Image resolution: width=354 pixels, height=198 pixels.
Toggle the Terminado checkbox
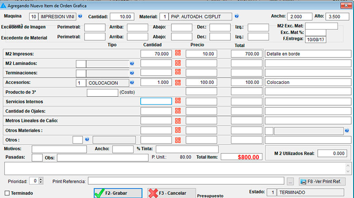7,193
